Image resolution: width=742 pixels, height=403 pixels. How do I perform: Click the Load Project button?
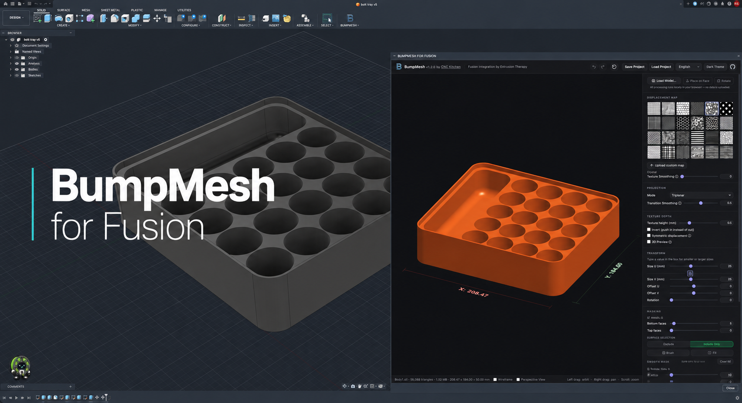pyautogui.click(x=661, y=67)
